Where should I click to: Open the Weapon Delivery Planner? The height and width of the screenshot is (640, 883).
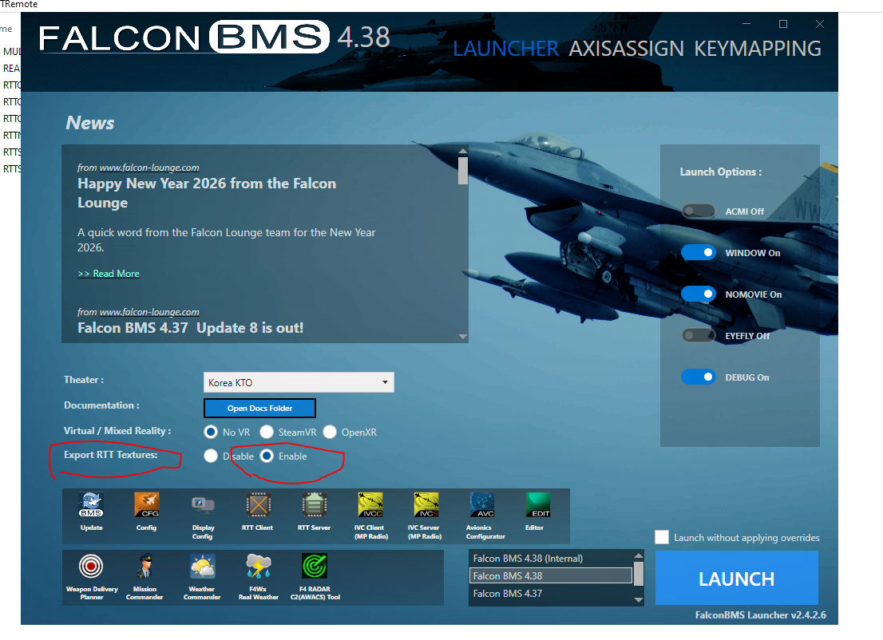click(91, 567)
